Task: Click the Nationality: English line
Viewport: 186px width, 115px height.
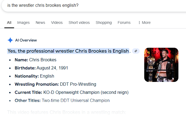Action: click(34, 76)
